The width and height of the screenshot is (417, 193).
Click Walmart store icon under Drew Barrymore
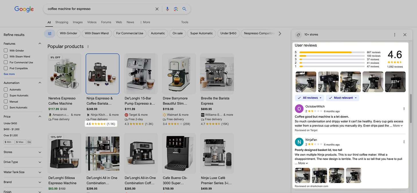[164, 115]
